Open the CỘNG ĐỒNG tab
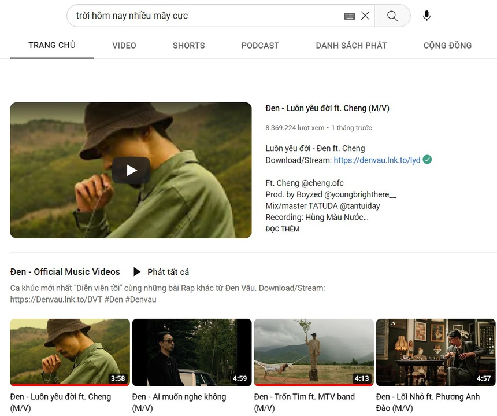This screenshot has height=416, width=497. coord(447,45)
